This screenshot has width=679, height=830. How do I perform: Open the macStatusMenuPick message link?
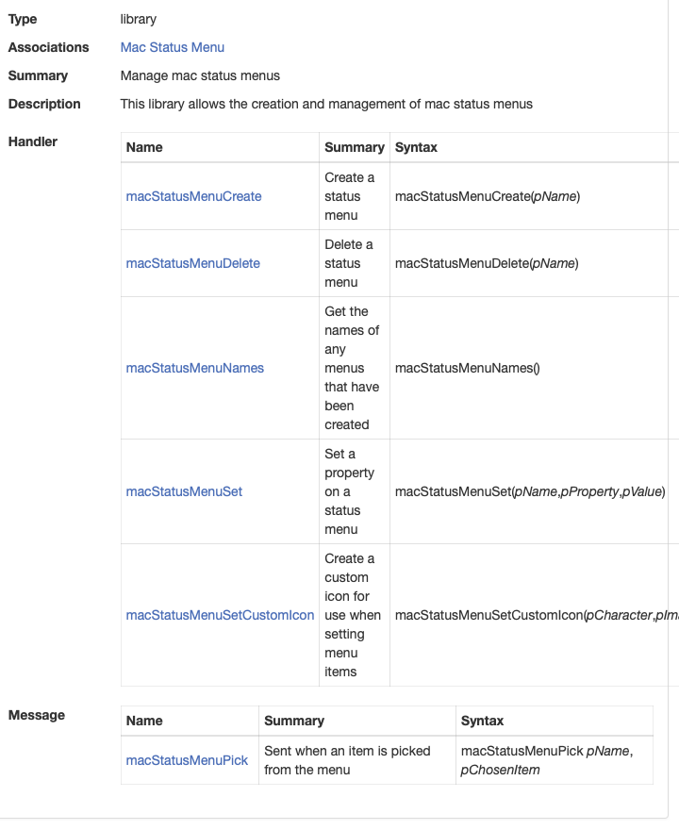pos(187,760)
